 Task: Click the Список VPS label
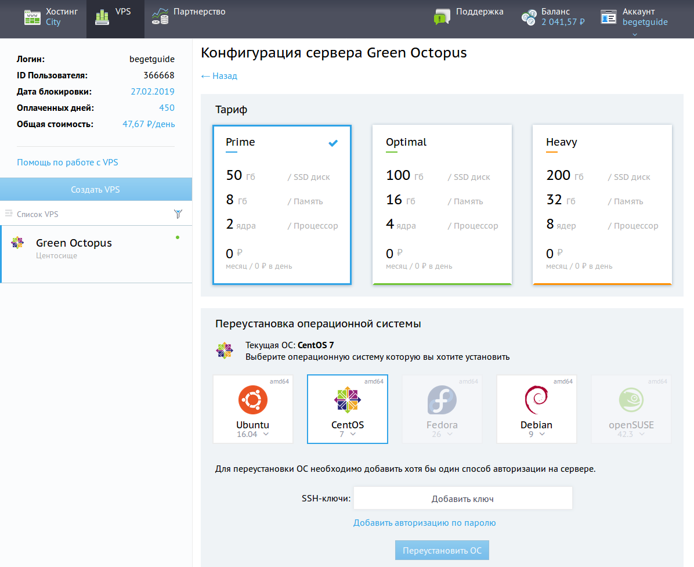click(x=38, y=214)
